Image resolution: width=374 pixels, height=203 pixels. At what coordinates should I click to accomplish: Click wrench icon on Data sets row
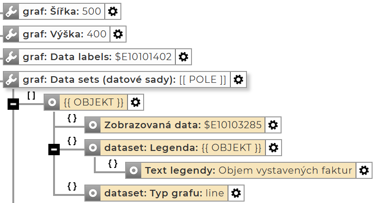(11, 79)
